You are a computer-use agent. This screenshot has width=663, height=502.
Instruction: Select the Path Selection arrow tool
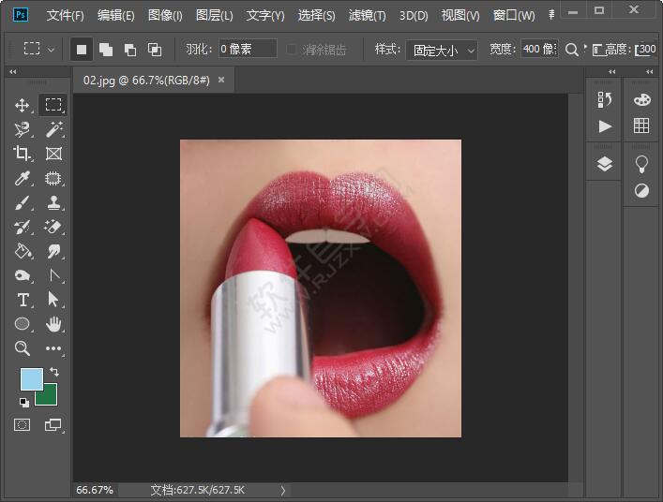(53, 300)
